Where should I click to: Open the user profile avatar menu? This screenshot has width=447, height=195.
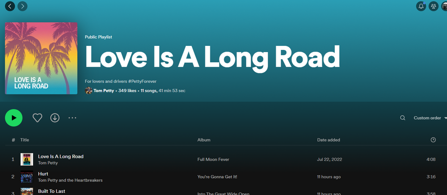tap(444, 6)
